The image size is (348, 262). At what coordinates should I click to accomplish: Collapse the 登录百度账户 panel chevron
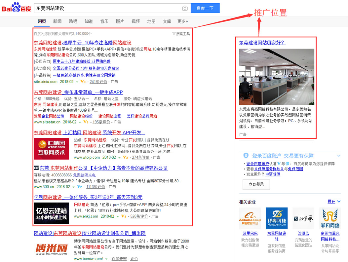[x=339, y=156]
